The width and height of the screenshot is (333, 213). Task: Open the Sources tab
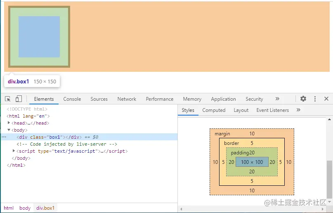99,99
